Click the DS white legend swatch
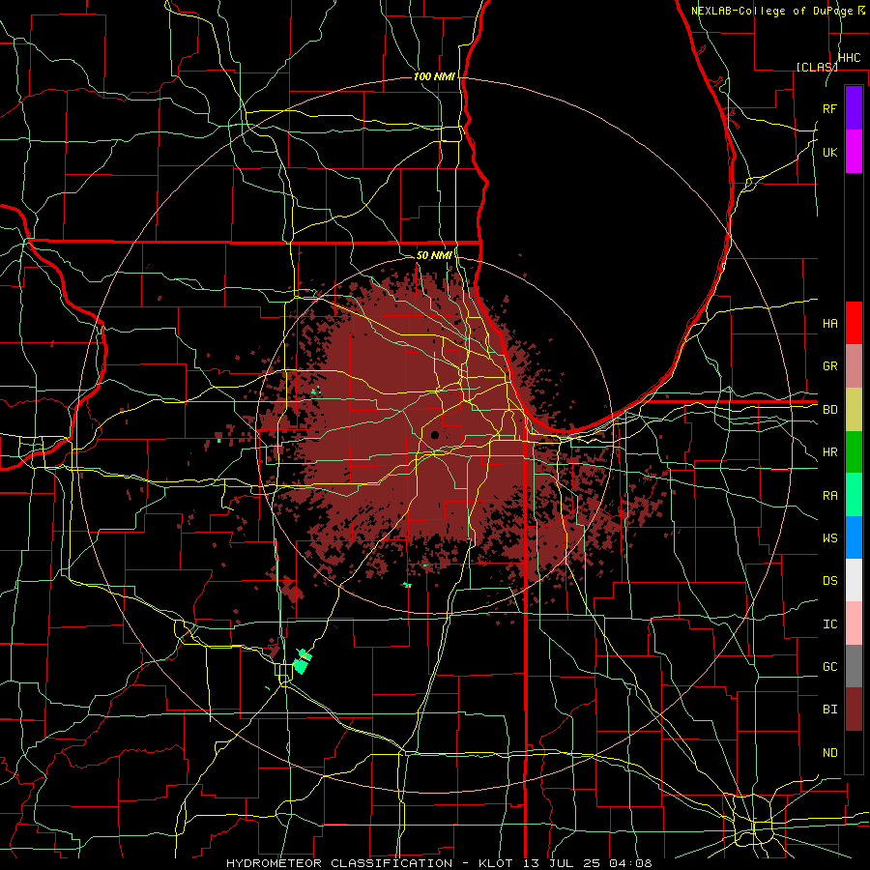Screen dimensions: 870x870 coord(854,580)
